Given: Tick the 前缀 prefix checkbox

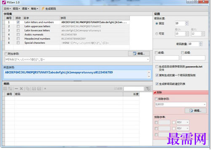Looking at the screenshot, I should click(156, 52).
